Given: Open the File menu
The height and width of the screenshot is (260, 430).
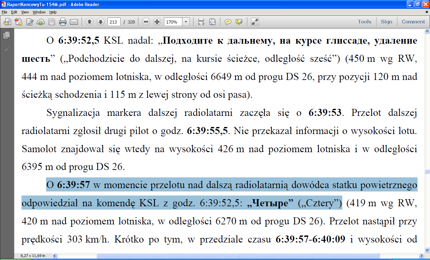Looking at the screenshot, I should (4, 12).
